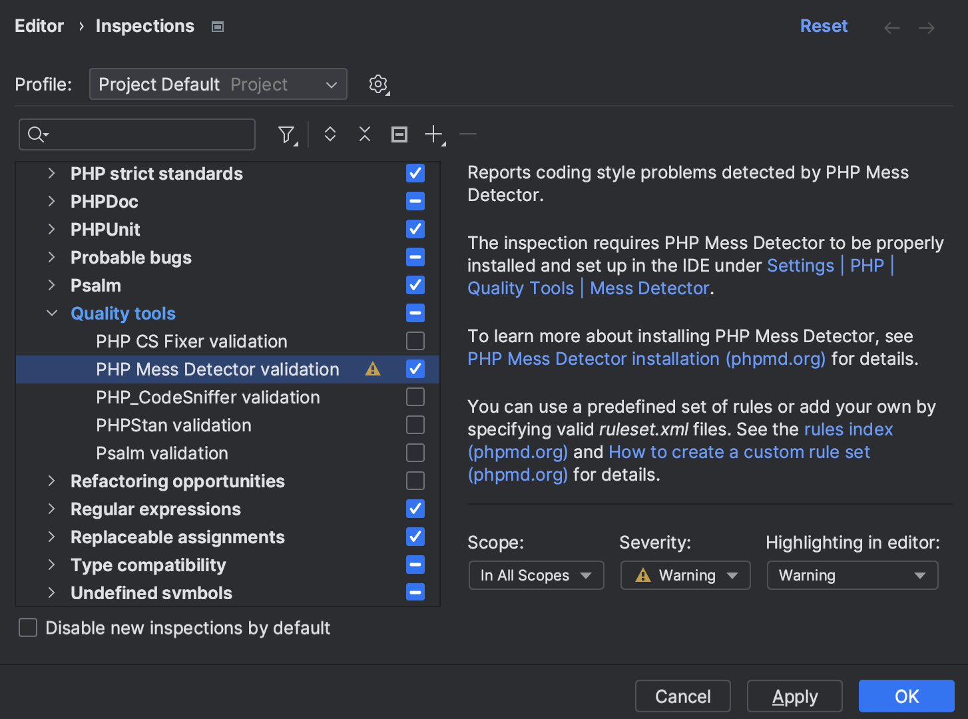Click Inspections in the breadcrumb path
968x719 pixels.
pos(144,26)
